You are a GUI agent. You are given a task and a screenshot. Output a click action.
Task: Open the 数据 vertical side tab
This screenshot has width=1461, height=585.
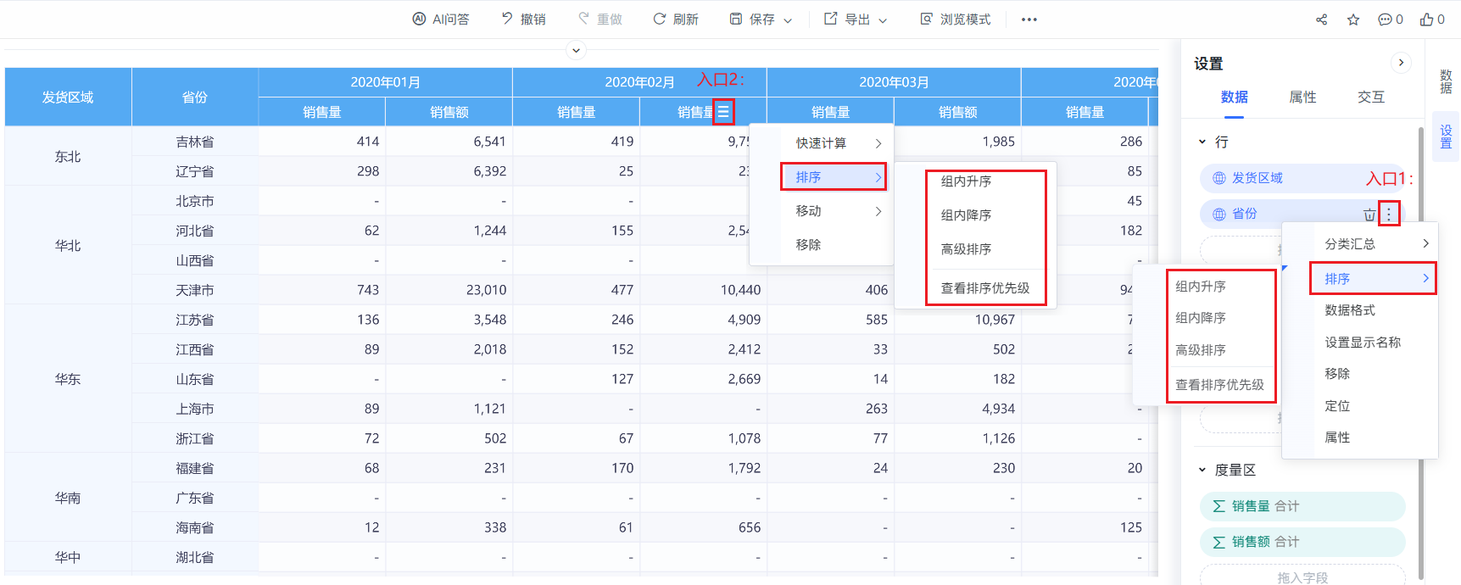click(1447, 81)
